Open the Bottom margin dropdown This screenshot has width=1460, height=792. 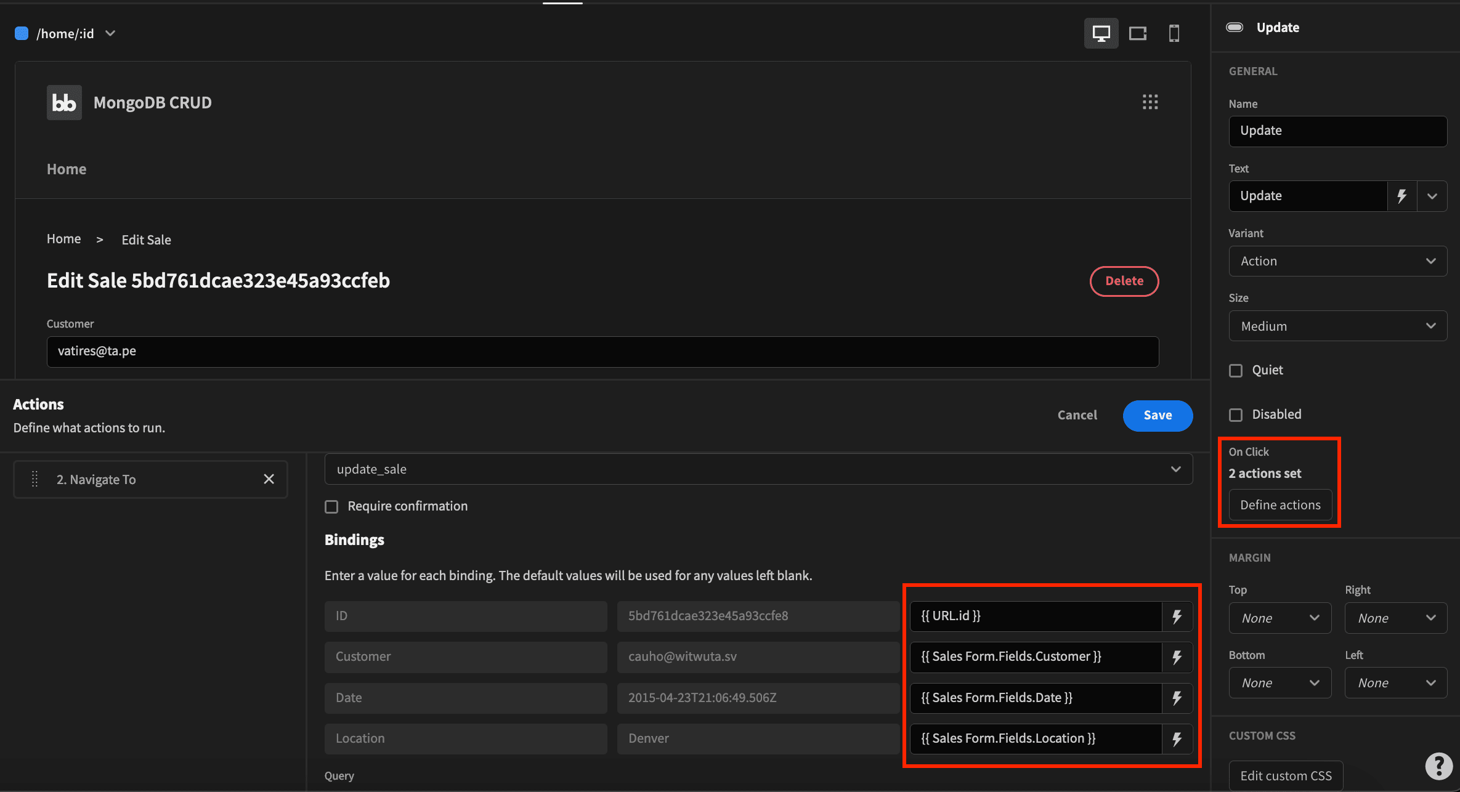(x=1280, y=683)
